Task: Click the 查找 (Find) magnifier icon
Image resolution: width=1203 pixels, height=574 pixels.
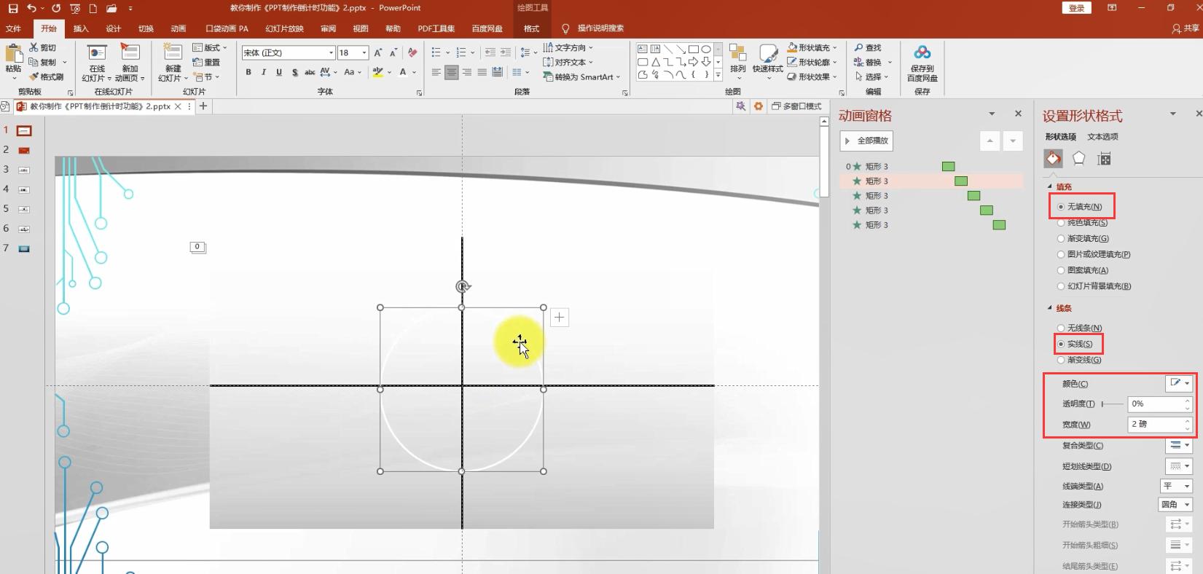Action: (x=859, y=47)
